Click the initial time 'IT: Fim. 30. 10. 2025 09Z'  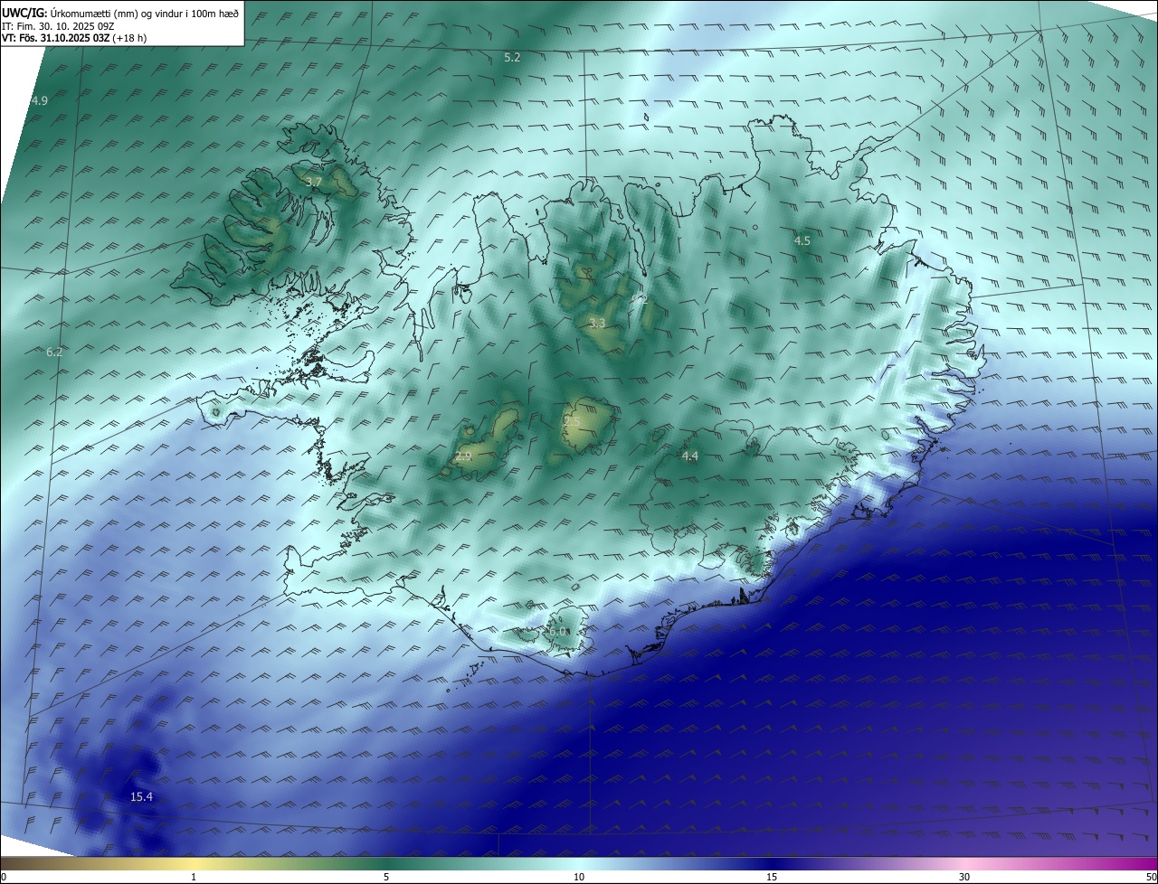tap(56, 26)
